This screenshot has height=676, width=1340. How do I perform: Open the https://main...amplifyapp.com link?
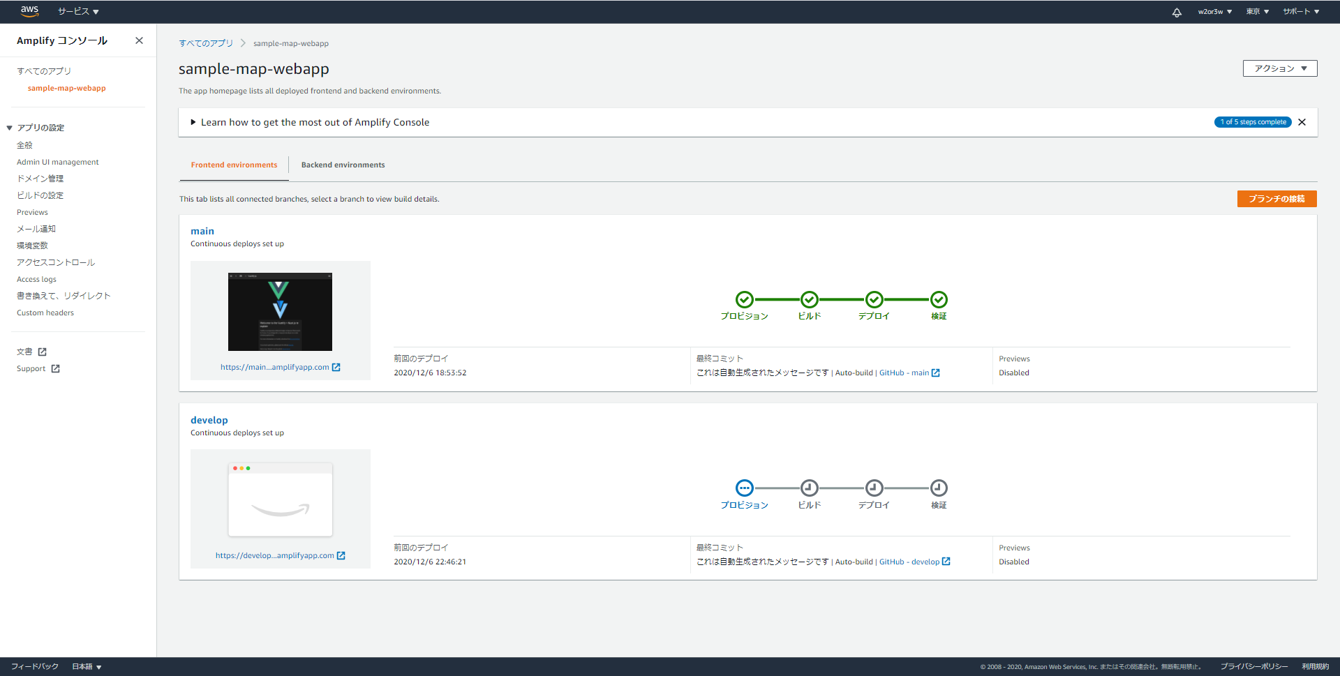click(x=275, y=367)
